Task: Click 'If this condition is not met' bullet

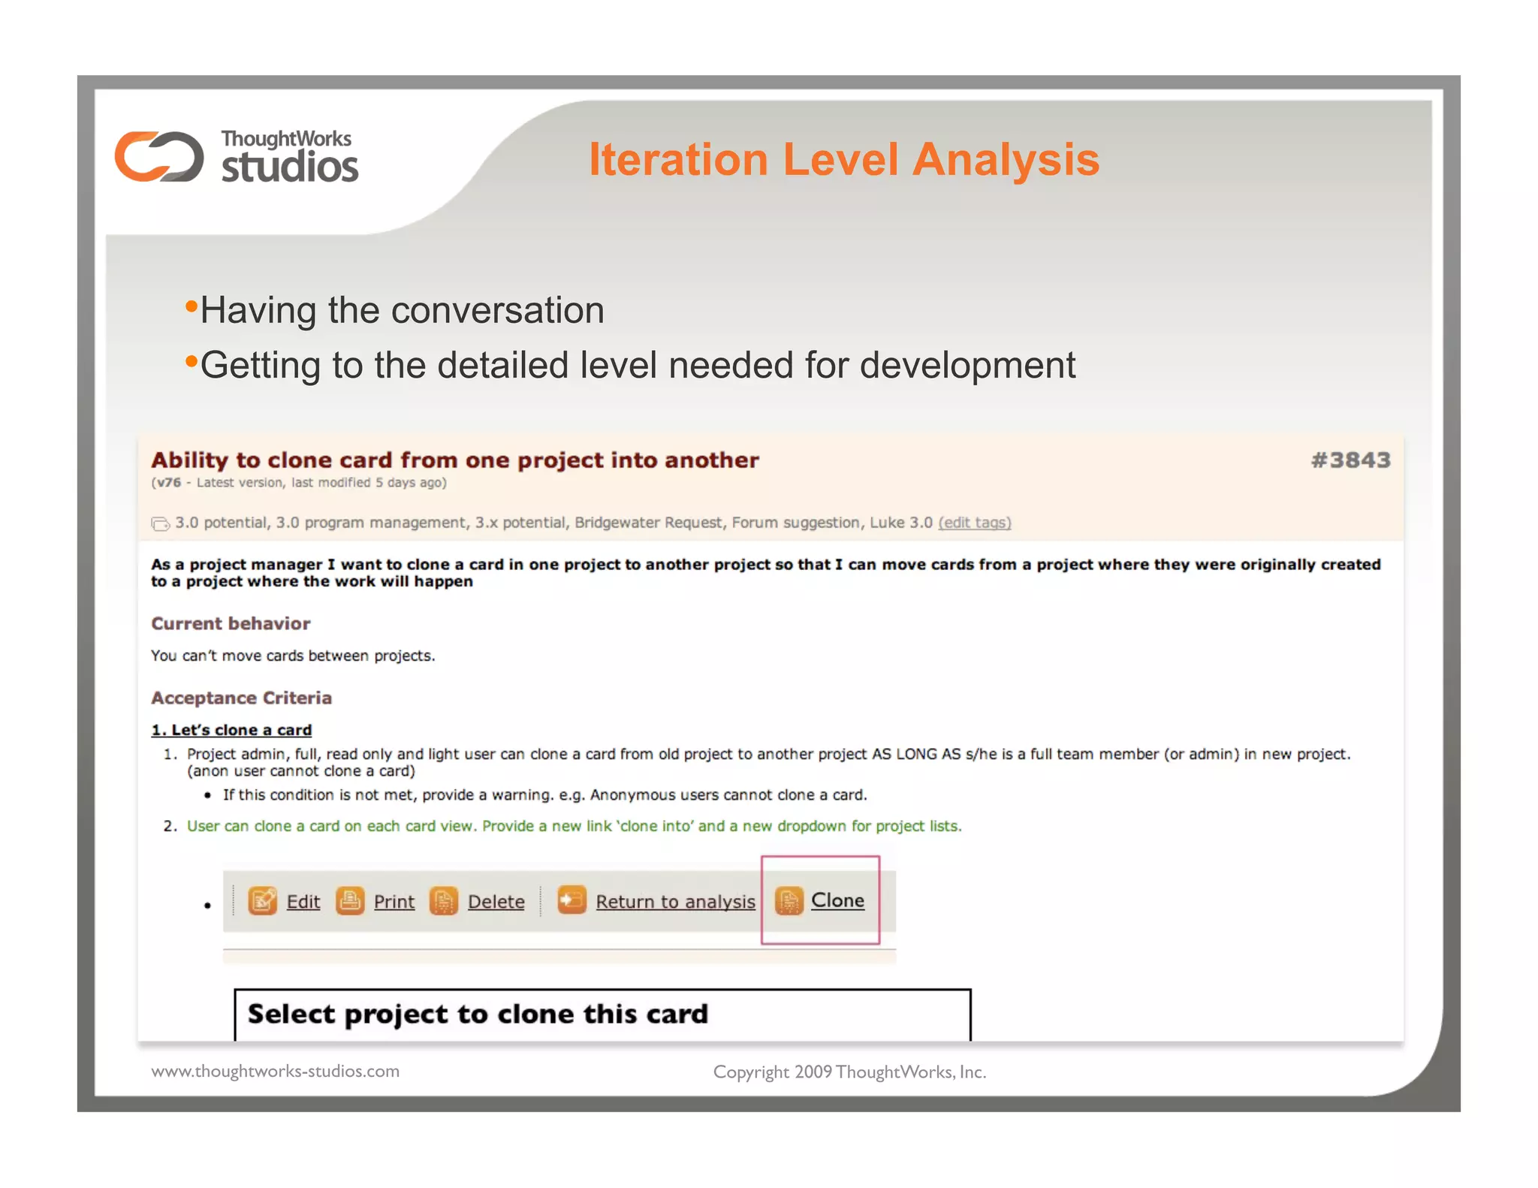Action: 544,795
